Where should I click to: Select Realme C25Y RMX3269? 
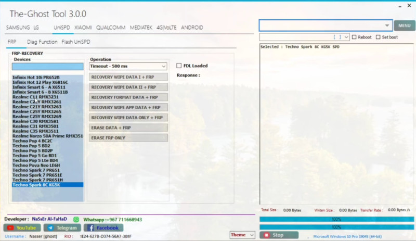pos(37,117)
